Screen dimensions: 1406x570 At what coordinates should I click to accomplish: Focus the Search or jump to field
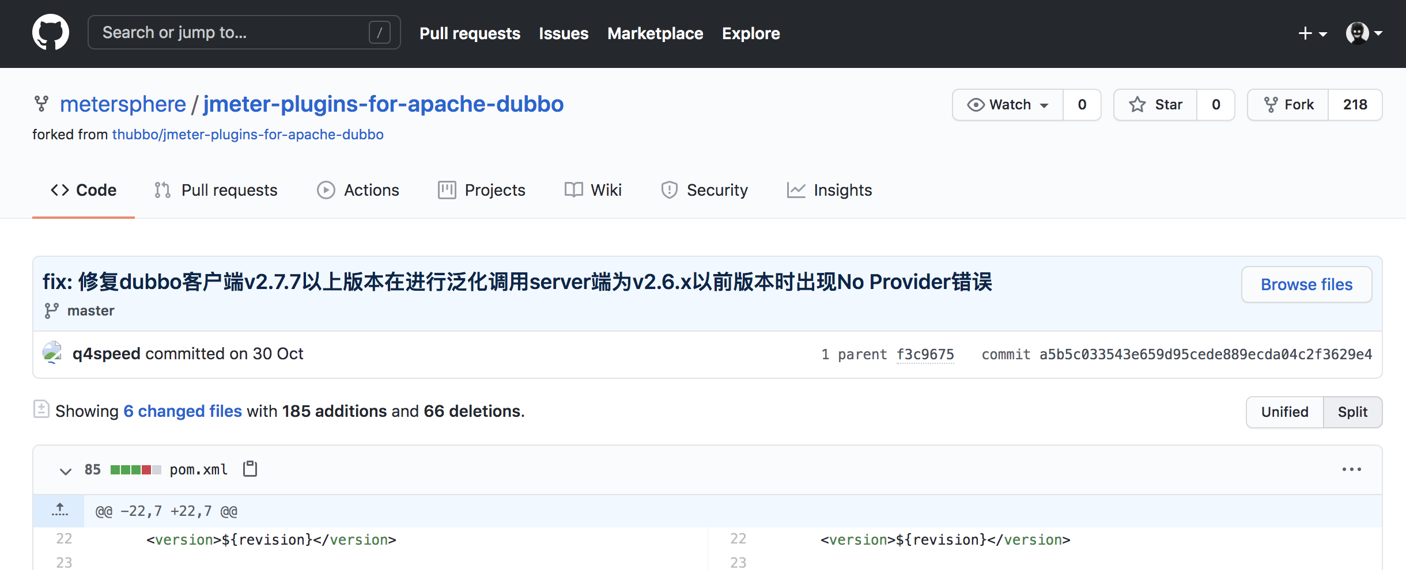(244, 32)
